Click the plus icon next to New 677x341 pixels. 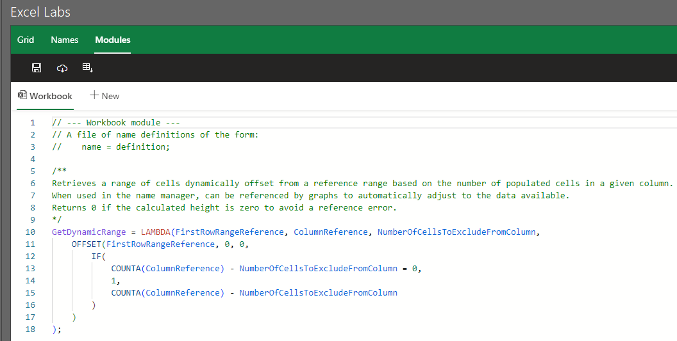[94, 95]
